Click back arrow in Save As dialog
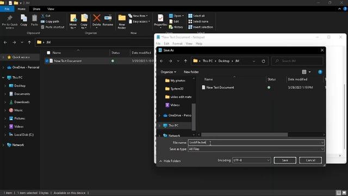 161,61
